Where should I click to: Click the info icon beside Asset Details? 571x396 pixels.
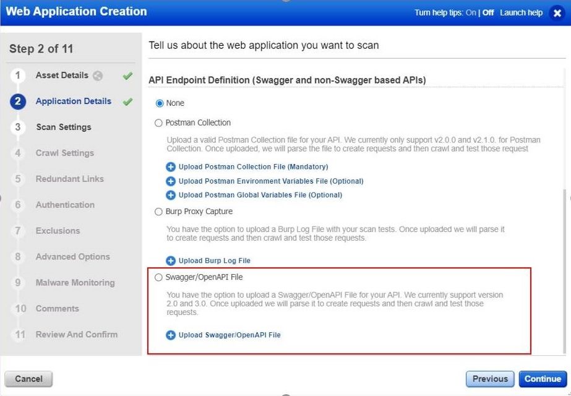click(98, 75)
